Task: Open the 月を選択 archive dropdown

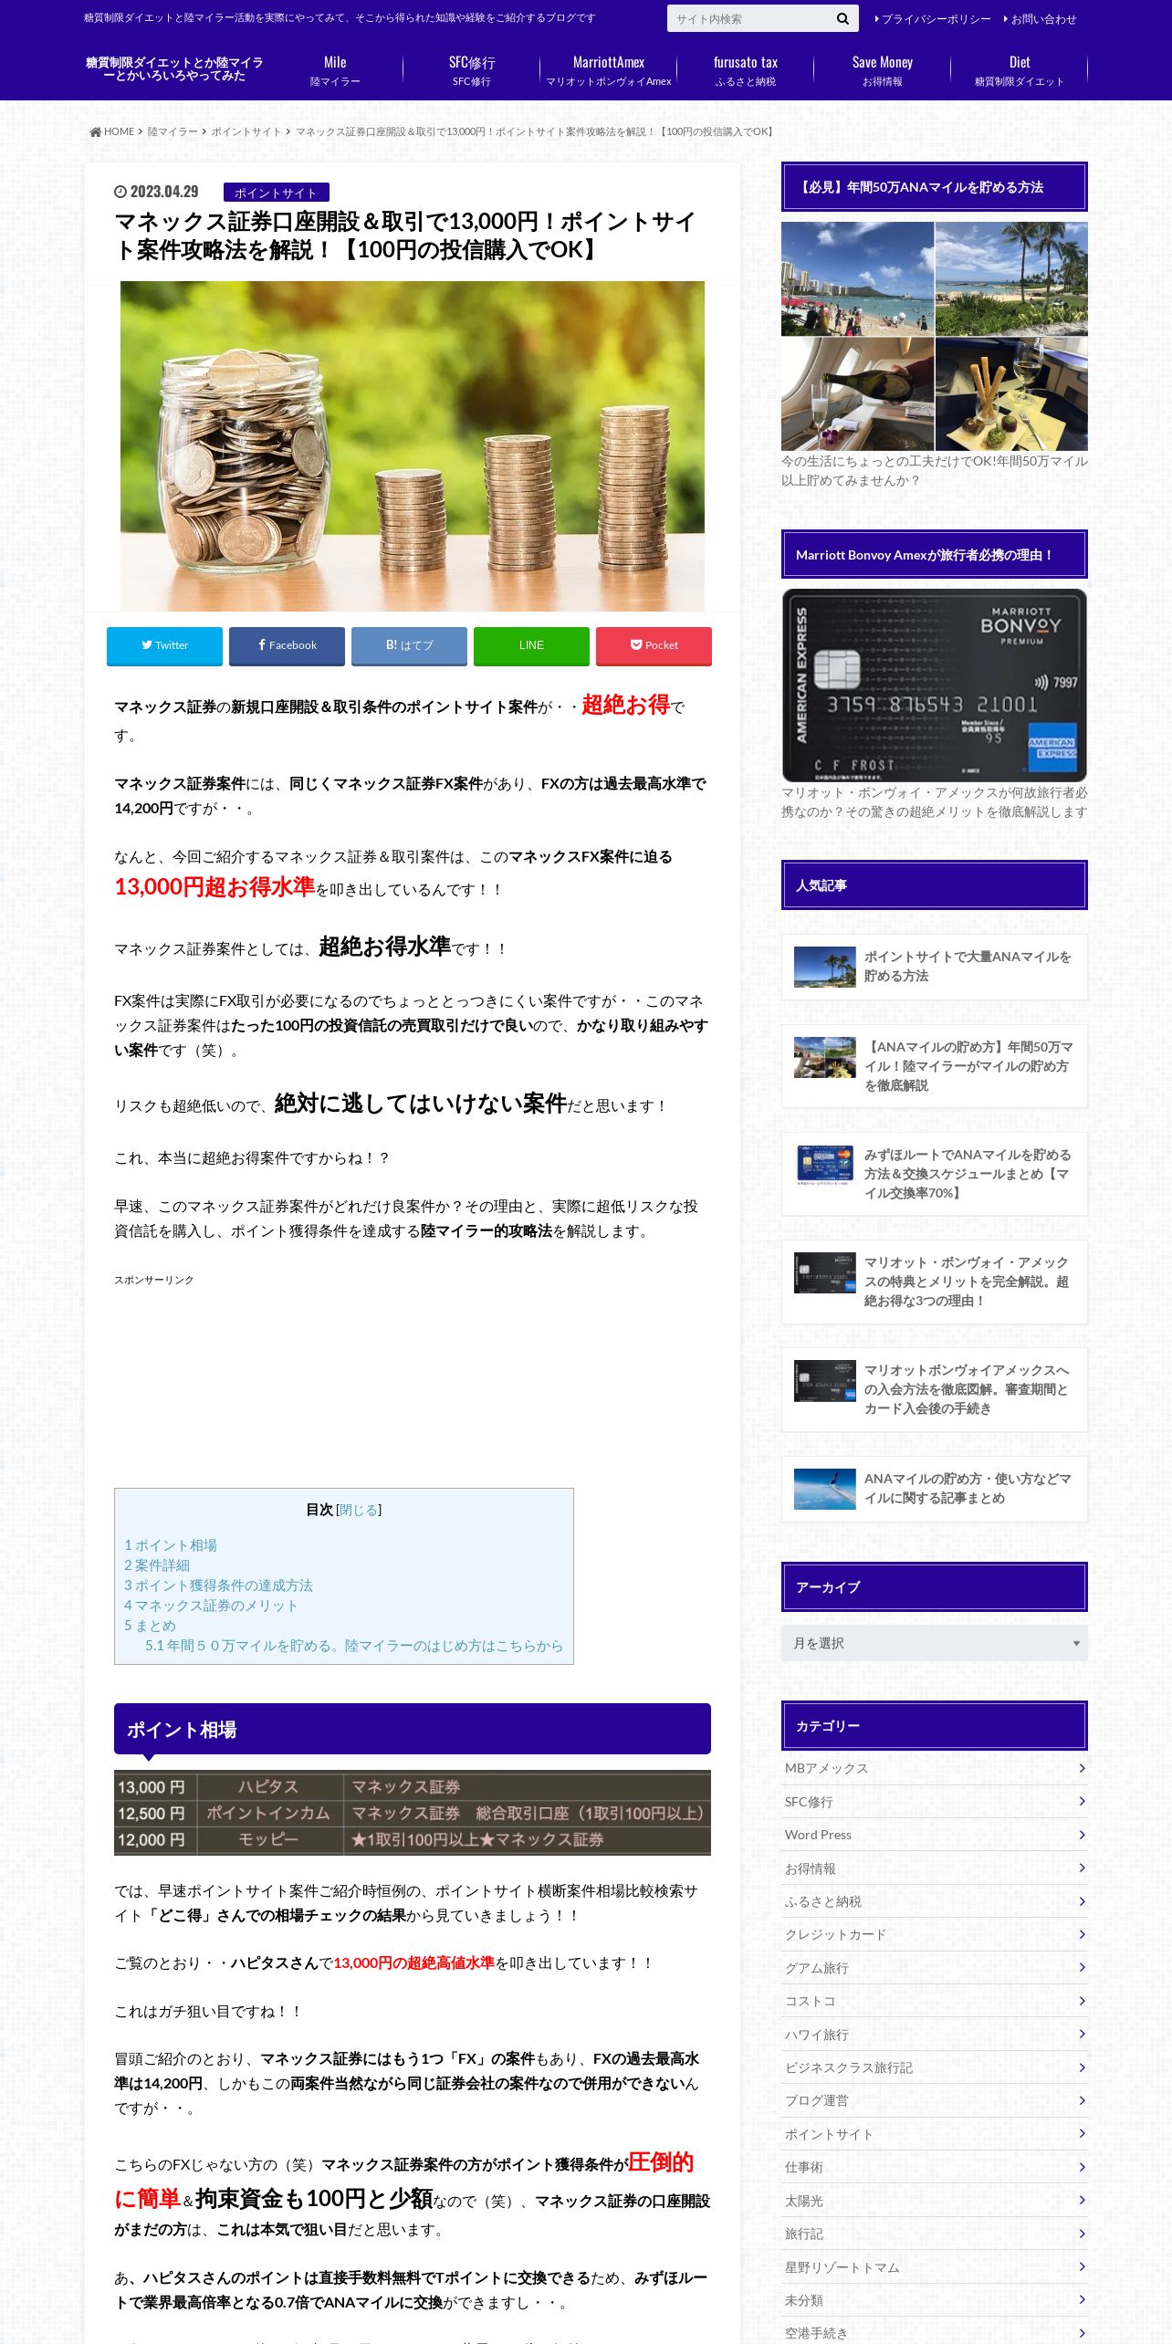Action: (x=935, y=1643)
